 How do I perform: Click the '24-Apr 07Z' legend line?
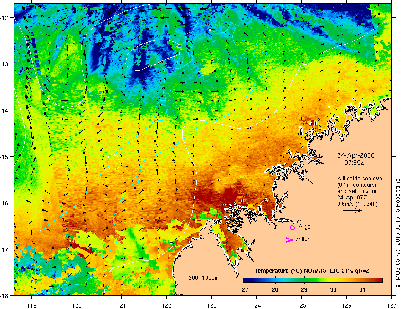coord(351,198)
